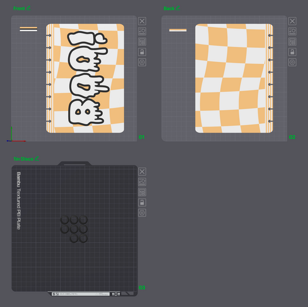Remove the Back plate with its X icon
Screen dimensions: 308x307
292,21
